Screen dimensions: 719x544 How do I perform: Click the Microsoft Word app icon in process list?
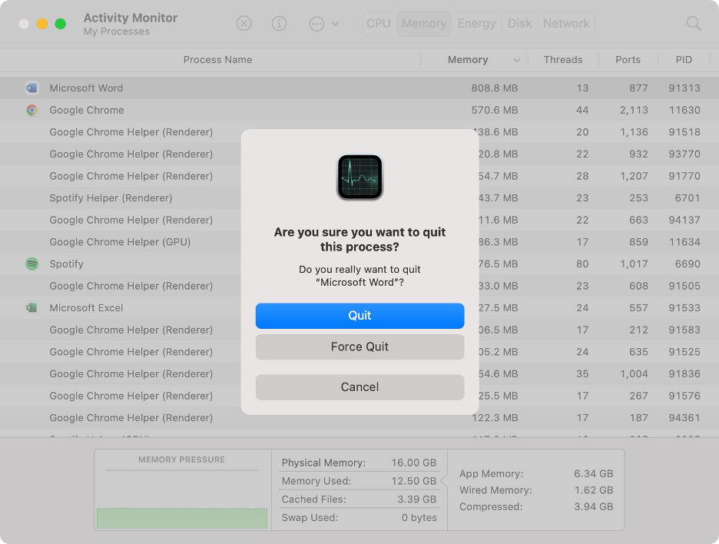pyautogui.click(x=31, y=88)
